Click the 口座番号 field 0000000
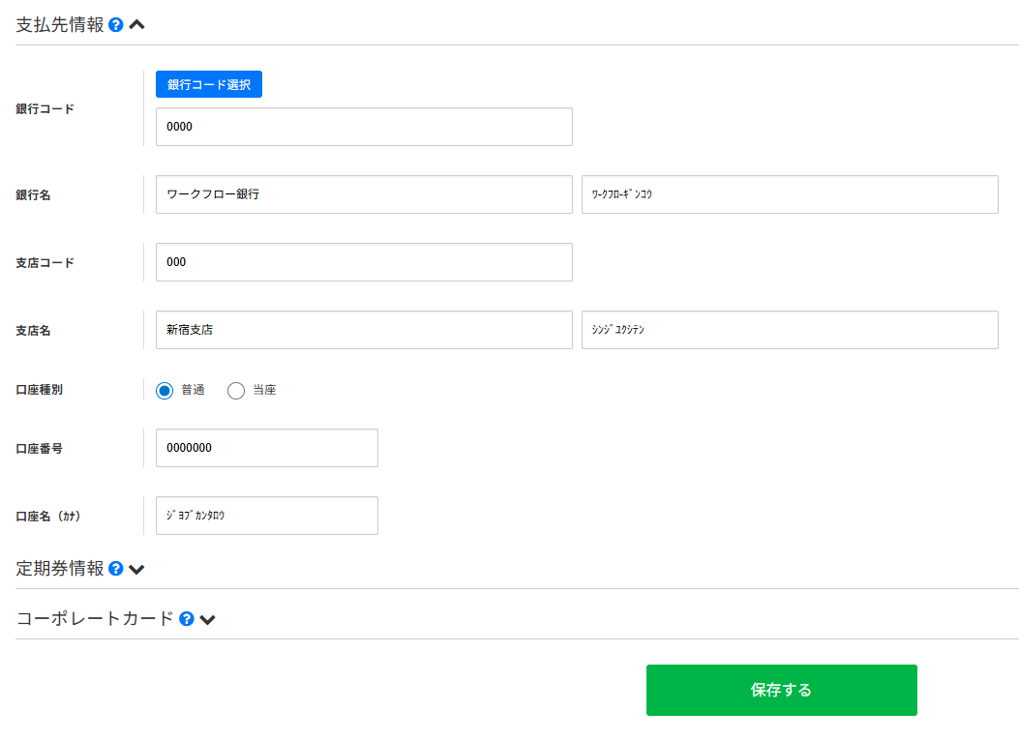 tap(266, 448)
